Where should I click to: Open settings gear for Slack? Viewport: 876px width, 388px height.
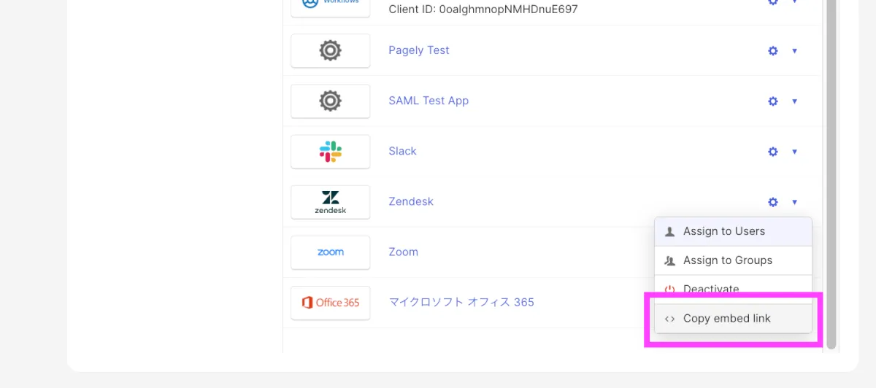[773, 152]
